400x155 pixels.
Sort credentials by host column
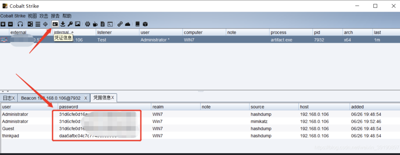pyautogui.click(x=324, y=107)
